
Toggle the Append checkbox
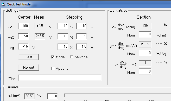coord(53,68)
